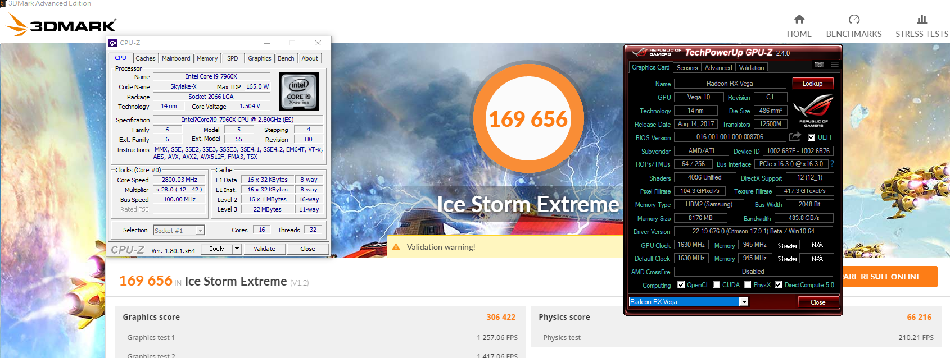Open the GPU-Z hamburger menu icon
This screenshot has width=950, height=358.
point(835,65)
